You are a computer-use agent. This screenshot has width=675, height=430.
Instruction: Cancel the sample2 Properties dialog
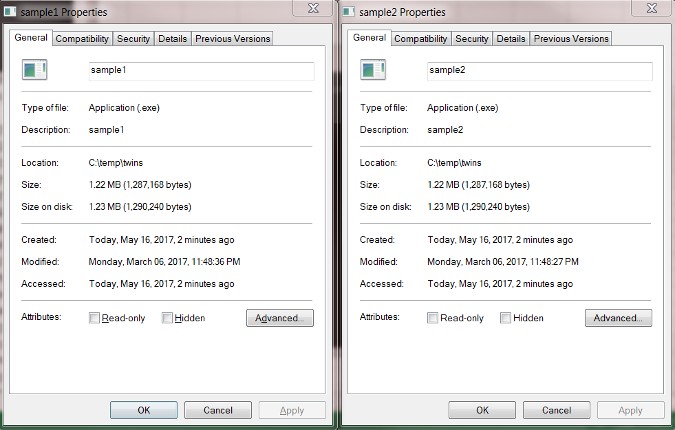pos(556,410)
